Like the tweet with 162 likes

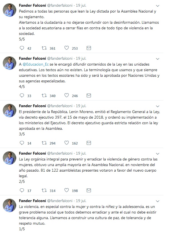[x=67, y=143]
